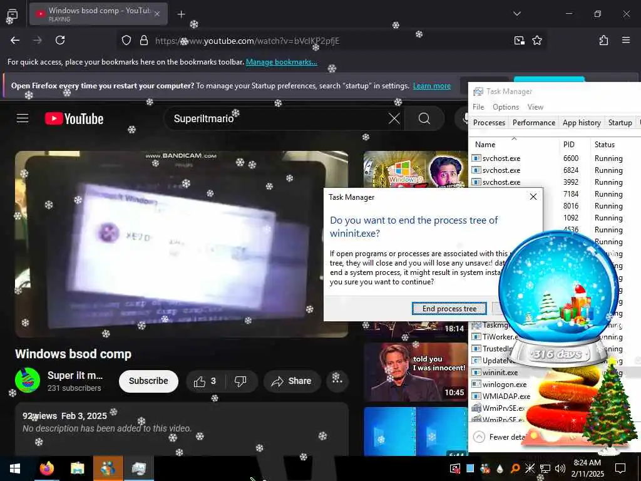Open the notification center icon
Screen dimensions: 641x481
pos(620,468)
